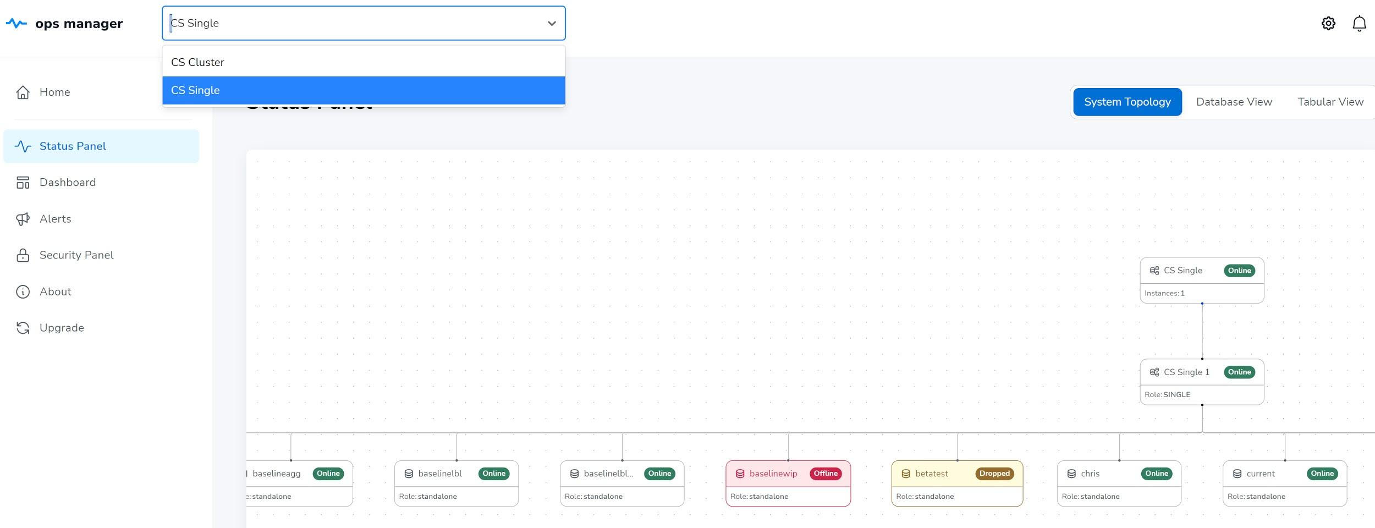Click the truncated baselinelbl... database icon
The image size is (1375, 528).
tap(574, 474)
